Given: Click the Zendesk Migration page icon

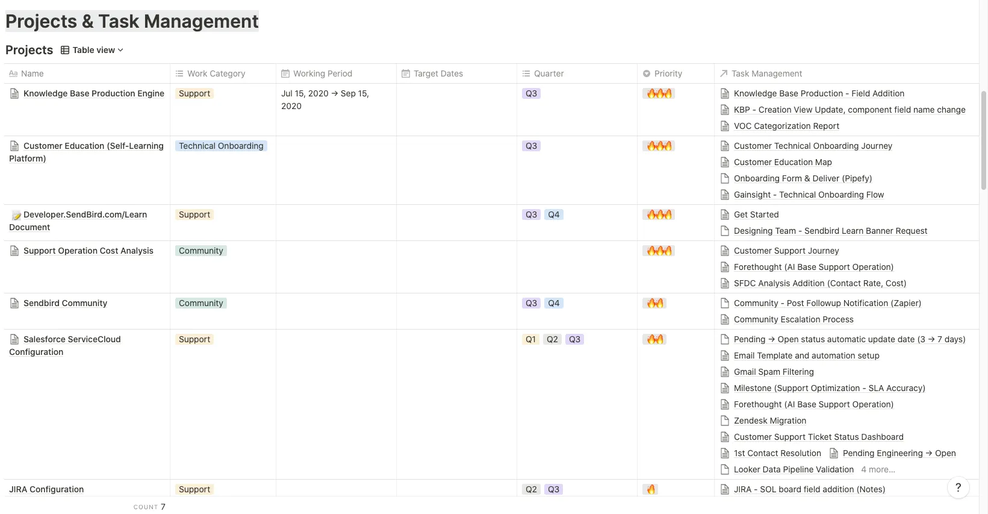Looking at the screenshot, I should 725,421.
